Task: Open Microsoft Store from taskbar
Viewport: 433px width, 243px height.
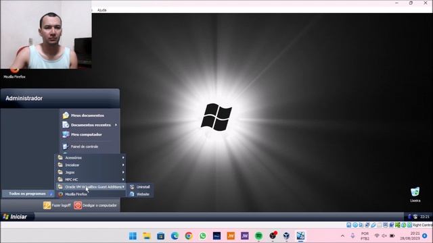Action: click(x=161, y=236)
